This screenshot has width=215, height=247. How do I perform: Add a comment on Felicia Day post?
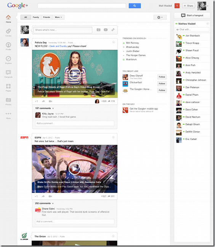(75, 123)
